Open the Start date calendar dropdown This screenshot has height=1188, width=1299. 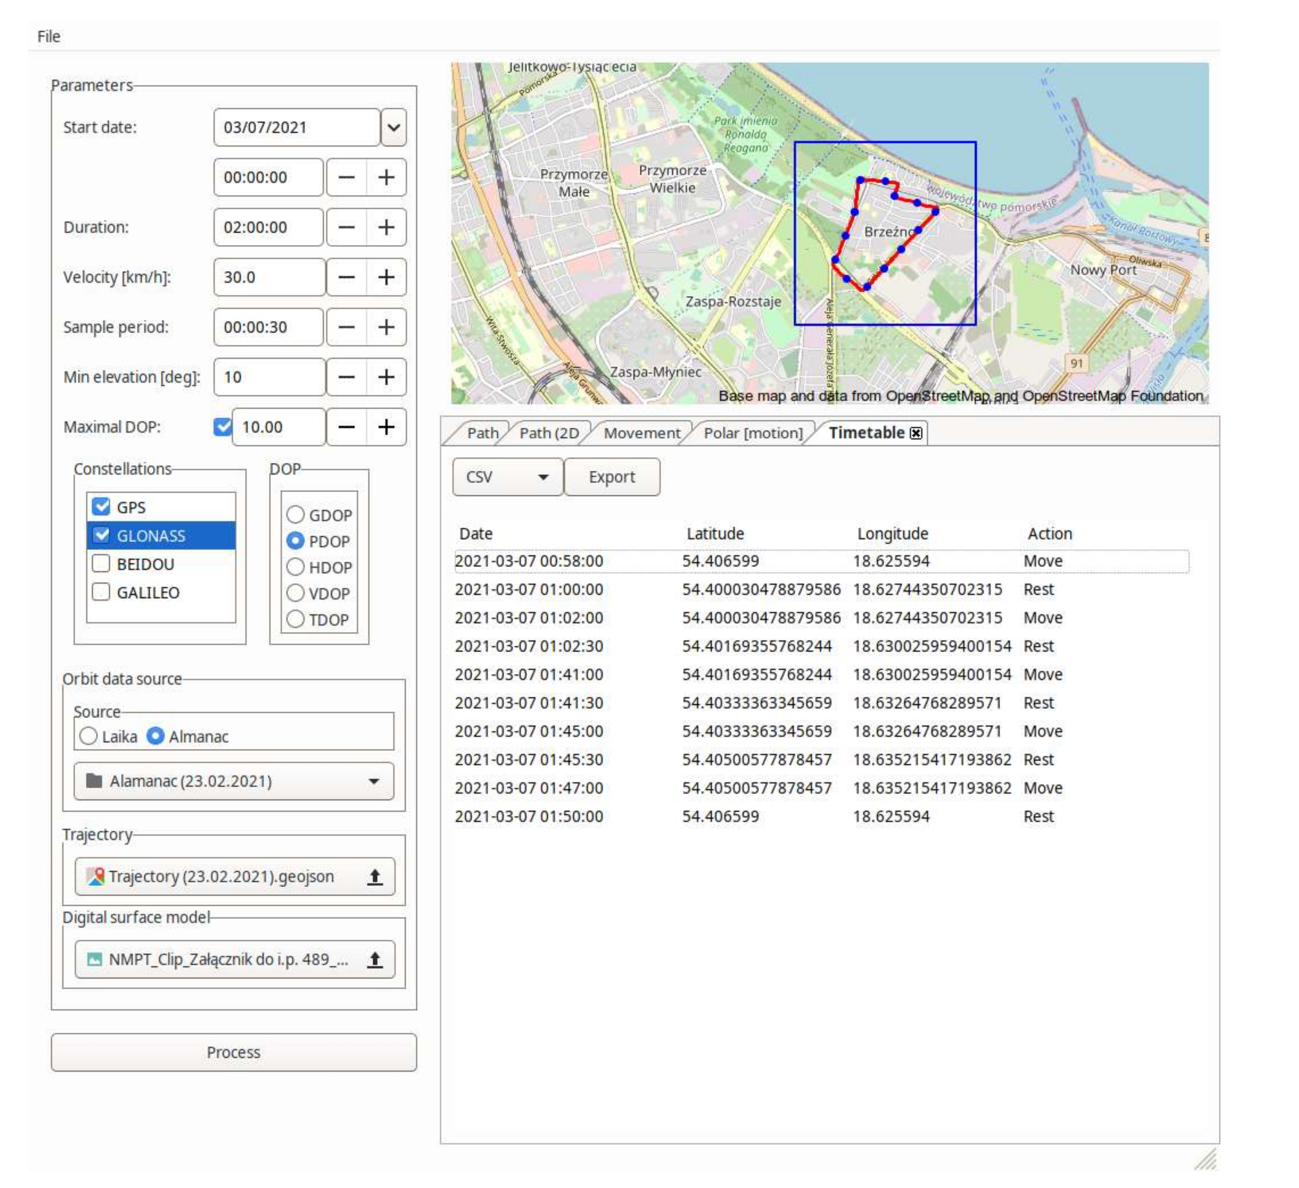tap(393, 127)
